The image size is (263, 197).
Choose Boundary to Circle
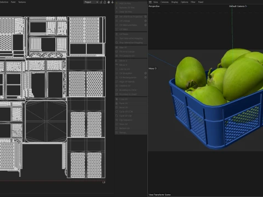(131, 90)
